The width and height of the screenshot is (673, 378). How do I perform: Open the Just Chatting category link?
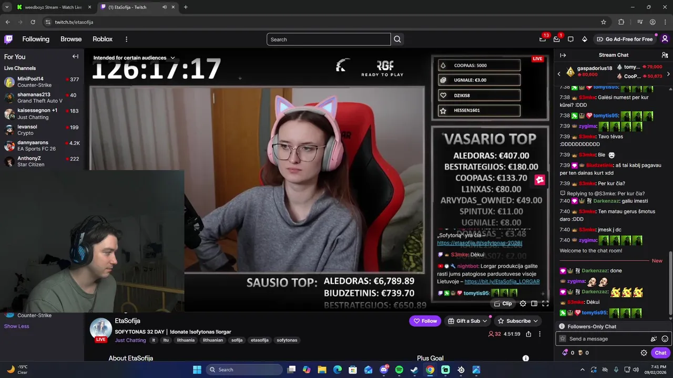130,340
